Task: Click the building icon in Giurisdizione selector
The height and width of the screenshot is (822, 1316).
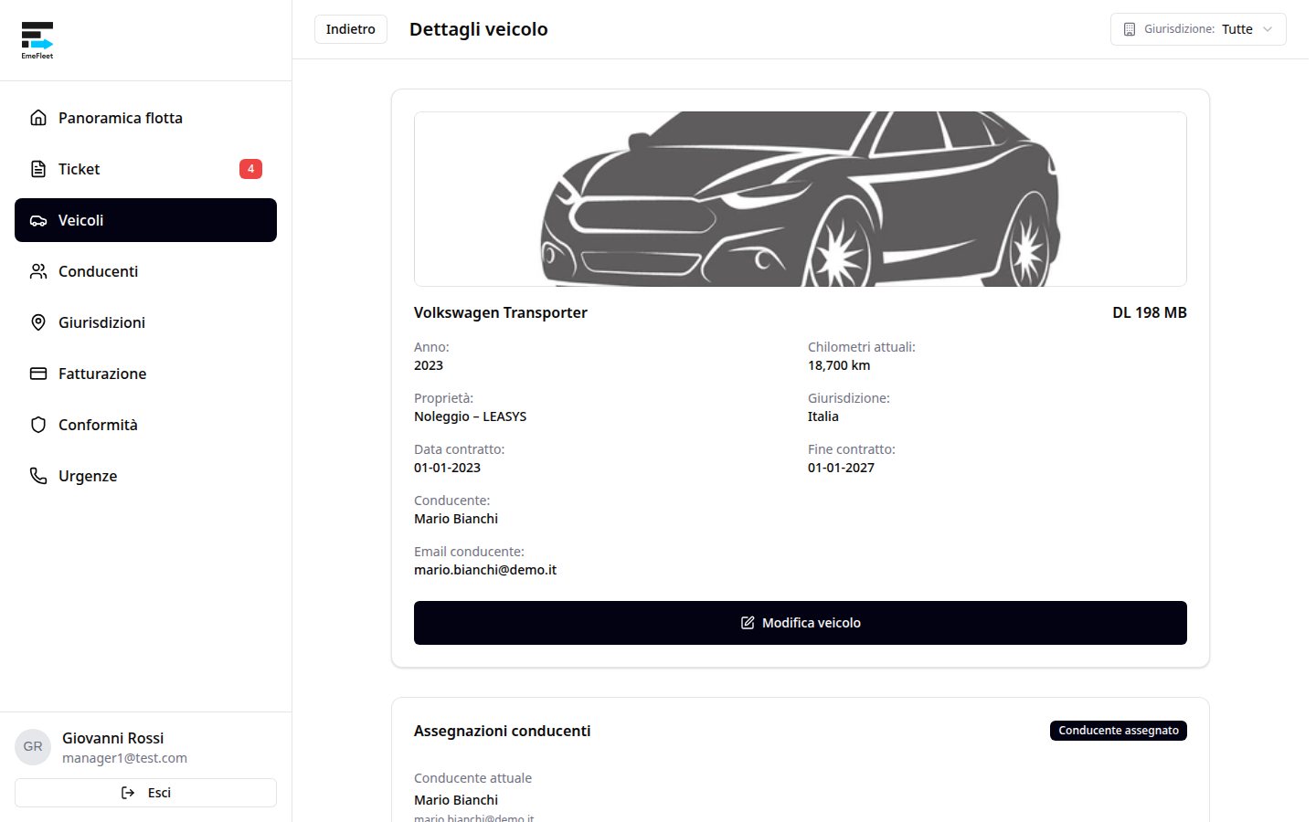Action: [1130, 29]
